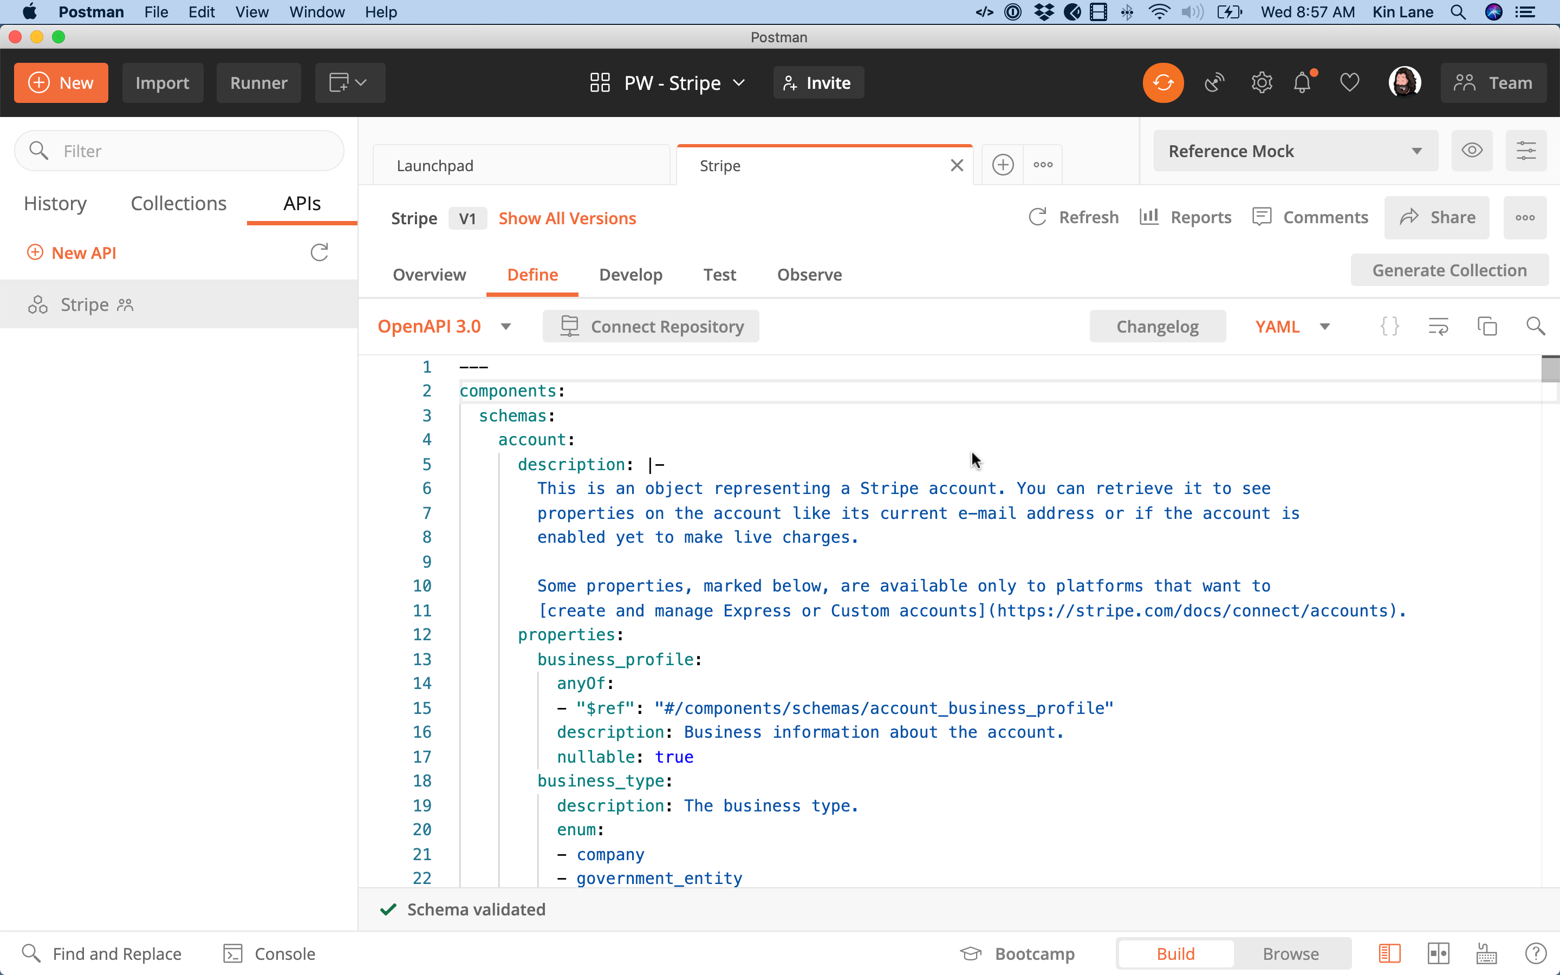Close the Stripe tab

[x=957, y=166]
